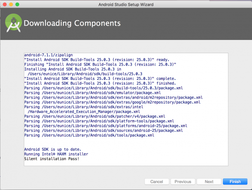Screen dimensions: 252x190
Task: Maximize the Setup Wizard window
Action: pos(17,4)
